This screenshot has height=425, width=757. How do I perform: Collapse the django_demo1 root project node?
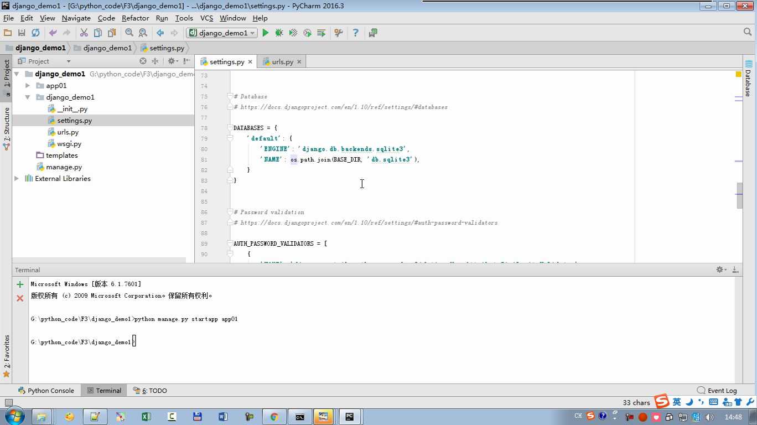(x=17, y=74)
